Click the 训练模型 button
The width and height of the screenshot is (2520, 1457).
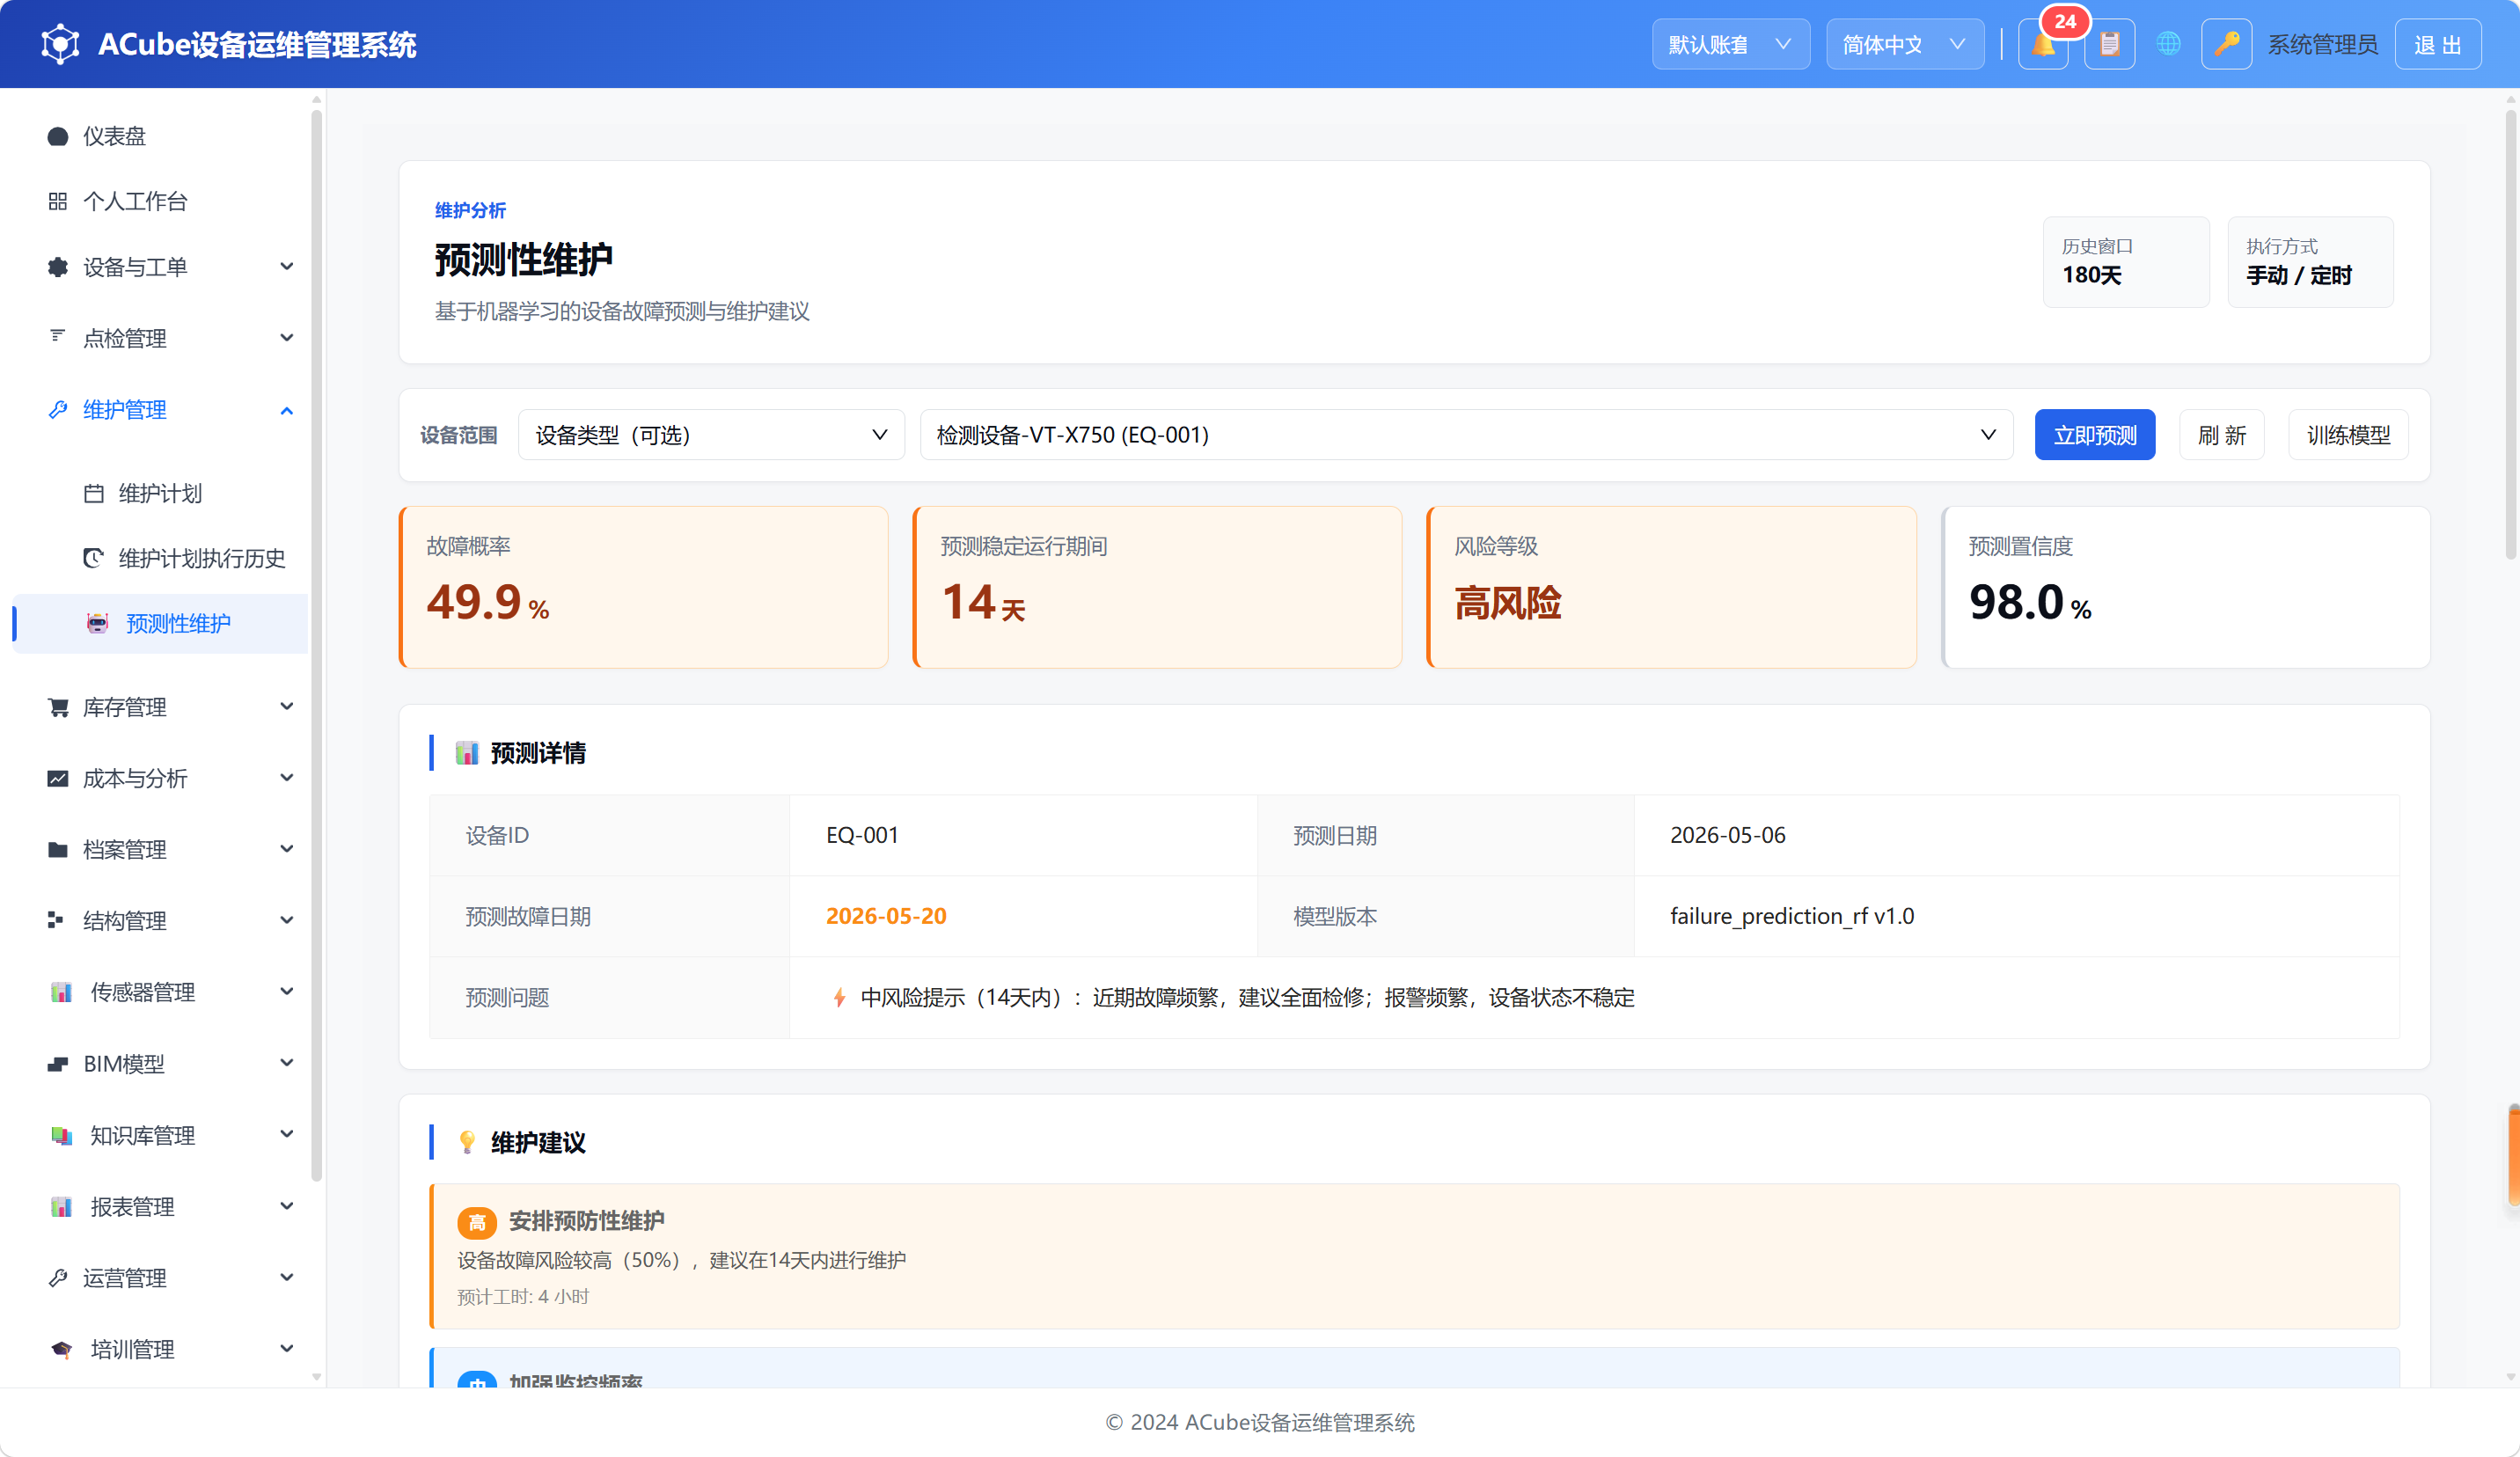(x=2348, y=435)
